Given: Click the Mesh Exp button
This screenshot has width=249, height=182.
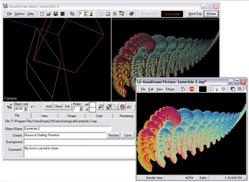Looking at the screenshot, I should click(x=195, y=14).
